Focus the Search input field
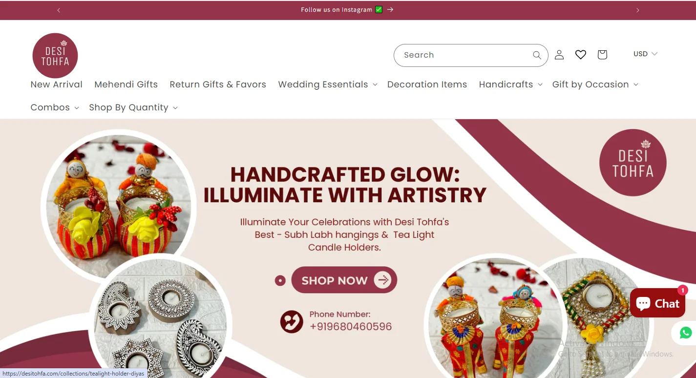This screenshot has height=378, width=696. [464, 55]
